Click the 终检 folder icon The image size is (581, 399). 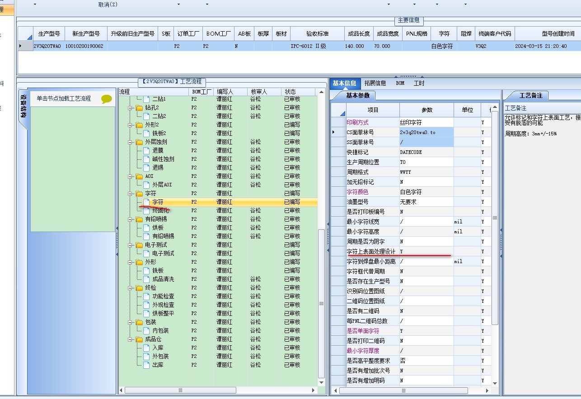click(x=139, y=288)
